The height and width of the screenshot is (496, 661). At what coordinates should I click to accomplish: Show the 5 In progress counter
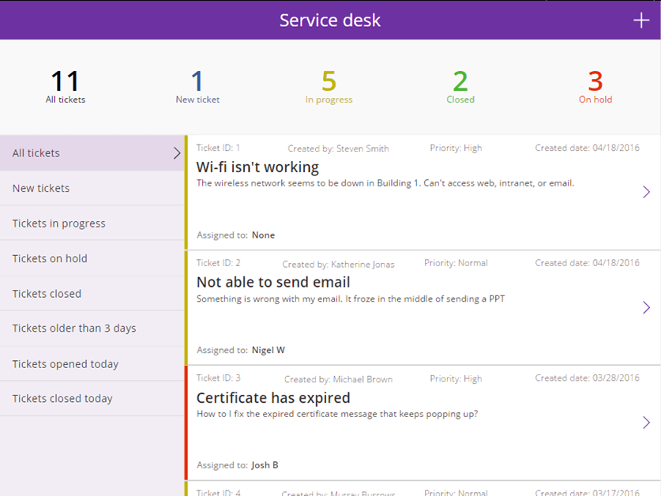click(x=329, y=86)
